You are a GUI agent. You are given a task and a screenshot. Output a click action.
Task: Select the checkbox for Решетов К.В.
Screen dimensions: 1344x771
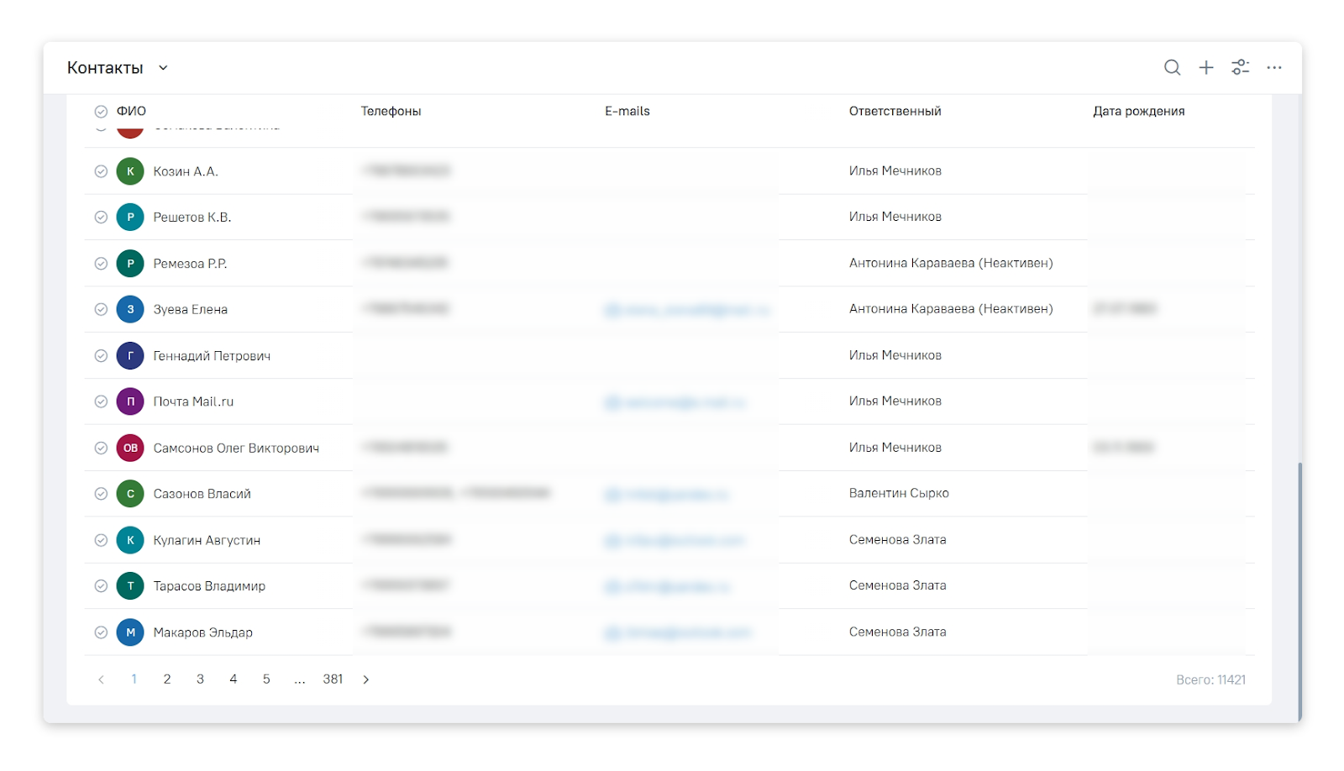point(101,218)
